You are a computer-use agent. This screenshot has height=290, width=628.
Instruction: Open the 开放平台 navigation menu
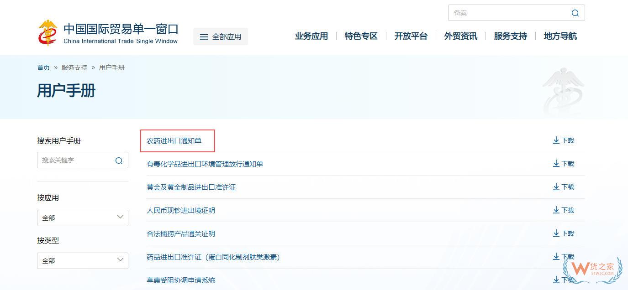point(411,36)
